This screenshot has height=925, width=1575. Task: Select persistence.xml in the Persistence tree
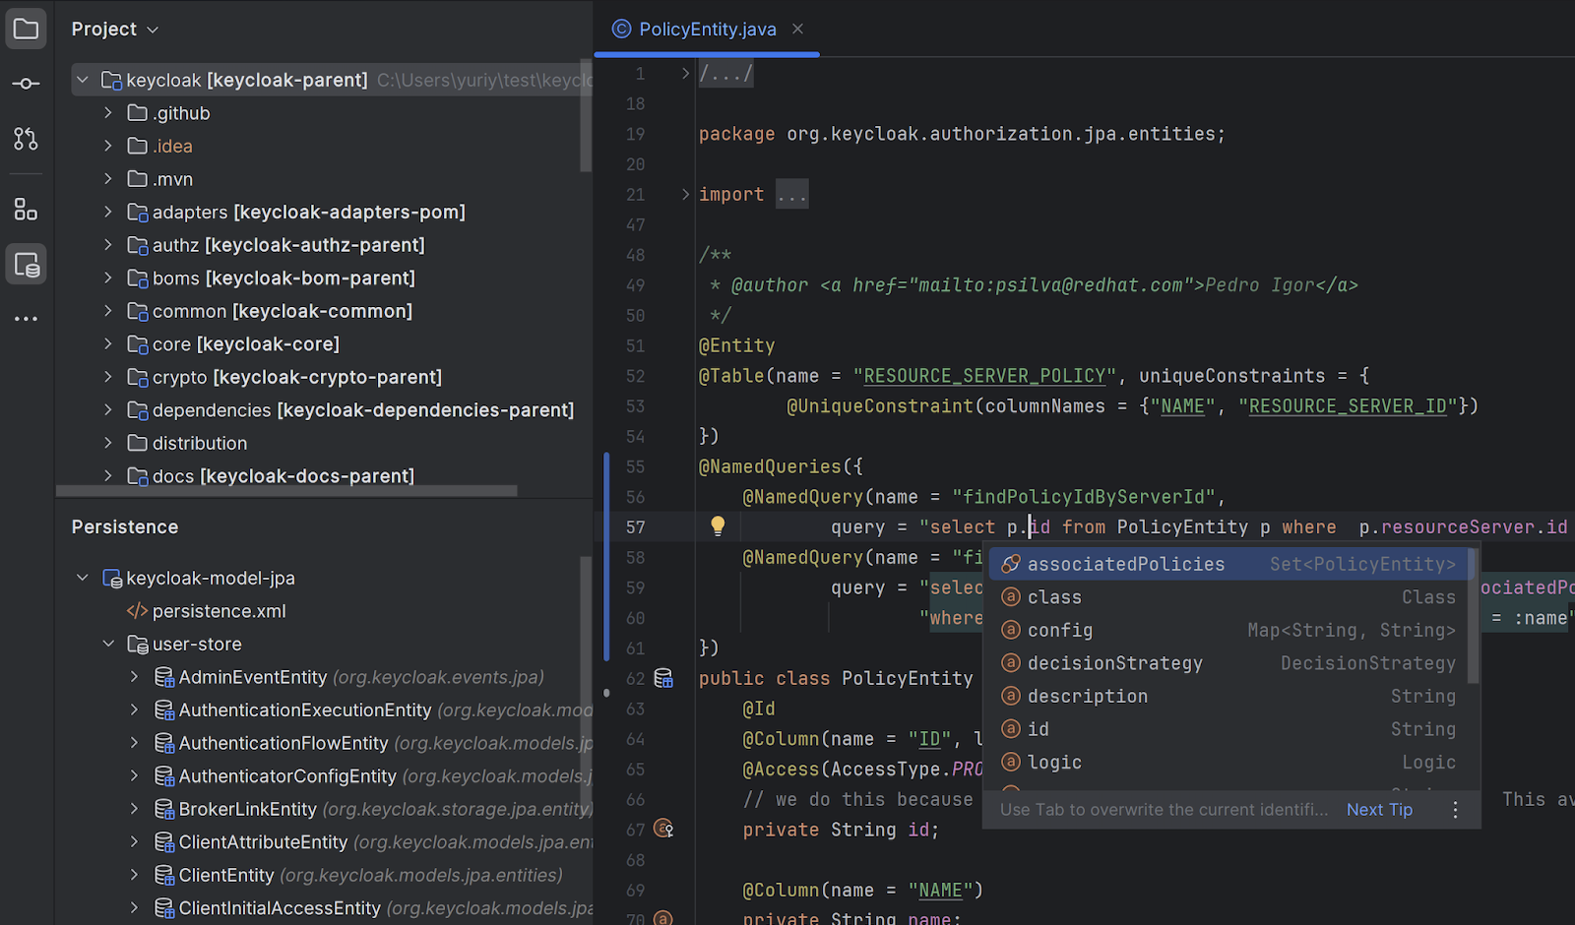coord(219,611)
